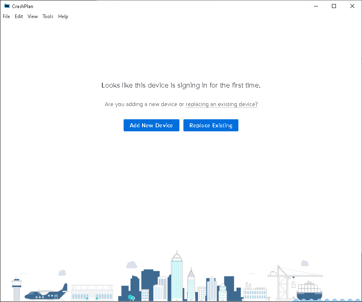Open the File menu
Viewport: 362px width, 302px height.
(x=6, y=16)
